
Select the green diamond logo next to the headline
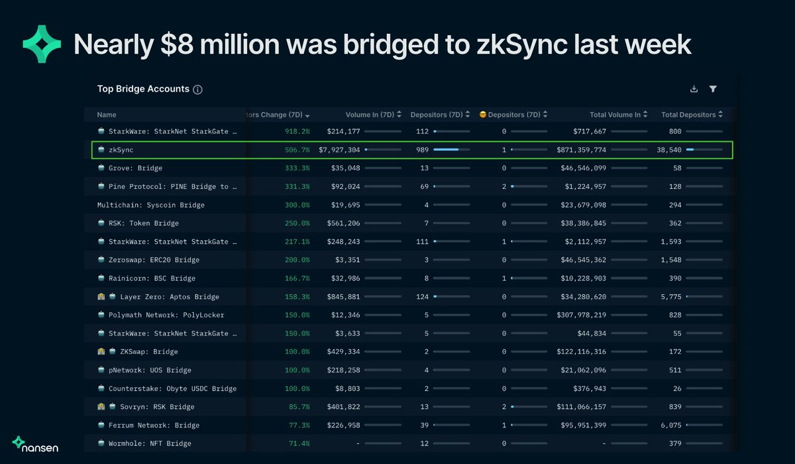(x=41, y=44)
